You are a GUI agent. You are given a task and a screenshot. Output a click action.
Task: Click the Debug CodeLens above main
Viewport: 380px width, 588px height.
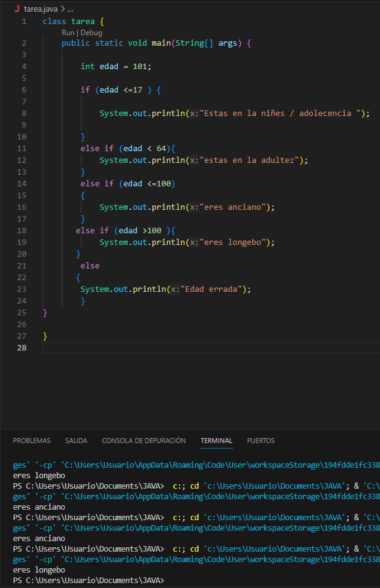point(91,32)
